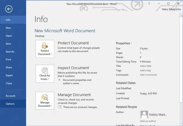The width and height of the screenshot is (183, 126).
Task: Open the Share page
Action: tap(13, 67)
